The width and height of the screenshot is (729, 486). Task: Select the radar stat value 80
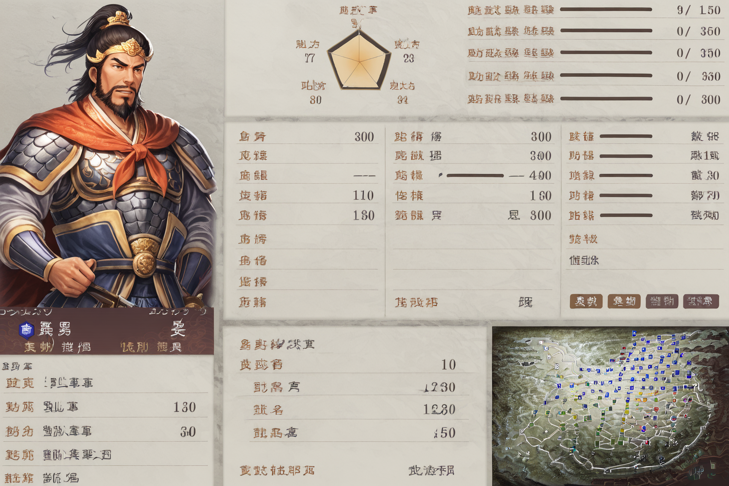pyautogui.click(x=316, y=100)
